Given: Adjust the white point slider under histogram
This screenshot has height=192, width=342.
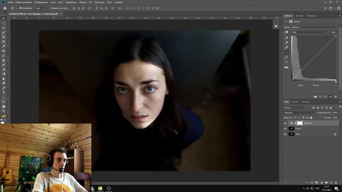Looking at the screenshot, I should (x=336, y=82).
